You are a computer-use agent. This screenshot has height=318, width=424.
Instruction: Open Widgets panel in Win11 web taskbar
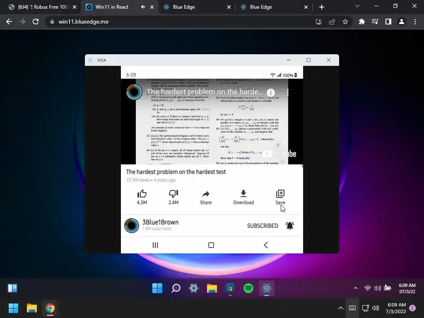click(x=12, y=288)
